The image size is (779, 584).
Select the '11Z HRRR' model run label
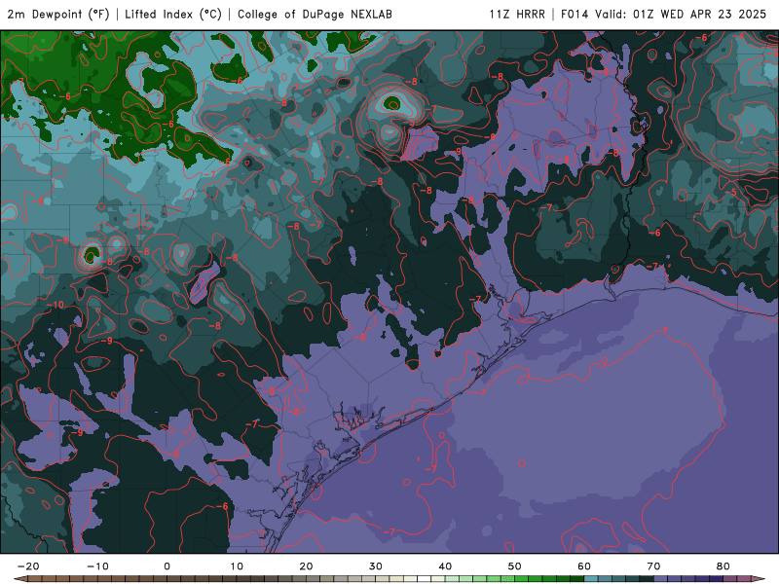pos(517,14)
